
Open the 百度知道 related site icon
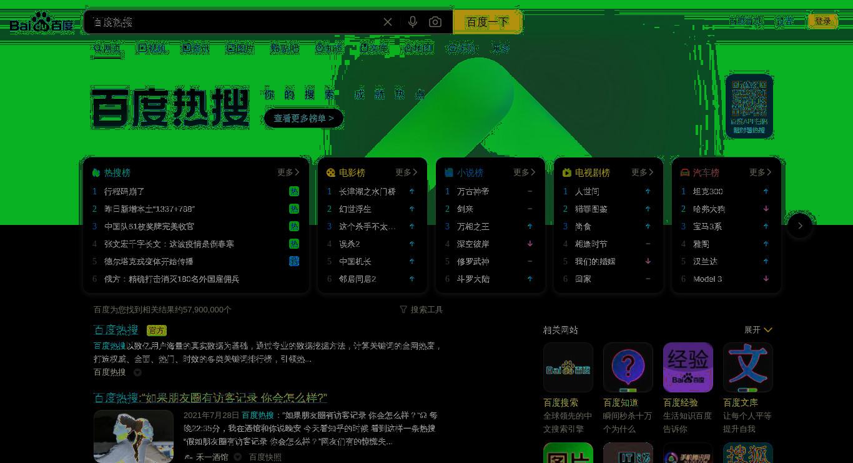628,367
